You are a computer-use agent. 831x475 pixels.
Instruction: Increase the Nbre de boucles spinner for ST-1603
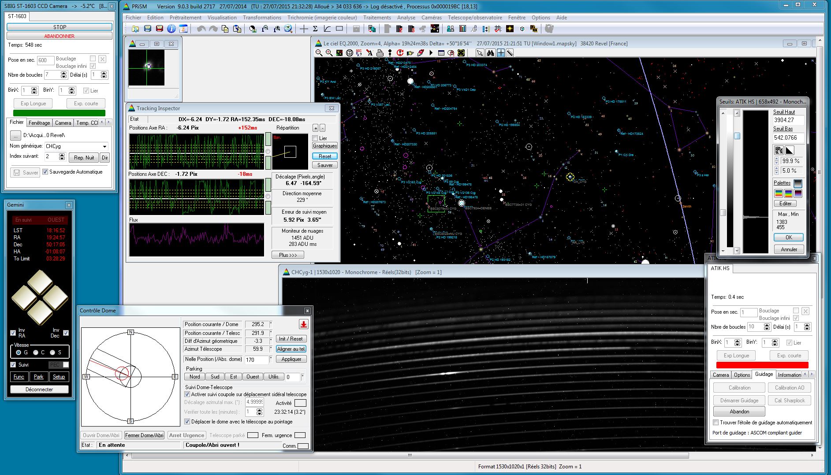tap(63, 73)
